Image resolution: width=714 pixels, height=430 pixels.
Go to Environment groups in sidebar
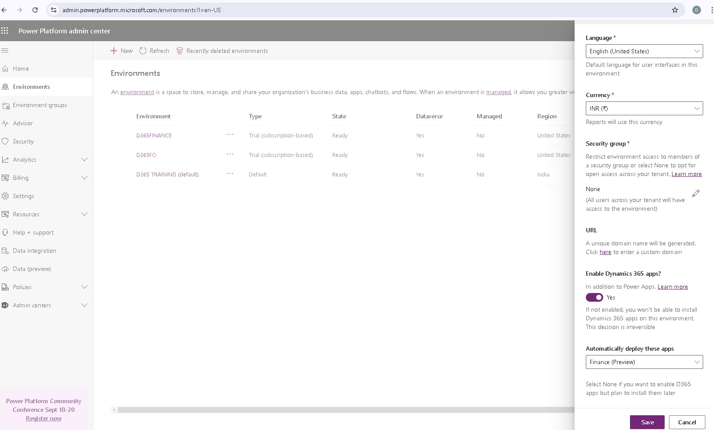pyautogui.click(x=40, y=105)
